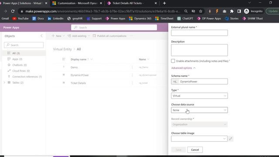The image size is (279, 157).
Task: Open the ChatGPT bookmark
Action: click(185, 18)
